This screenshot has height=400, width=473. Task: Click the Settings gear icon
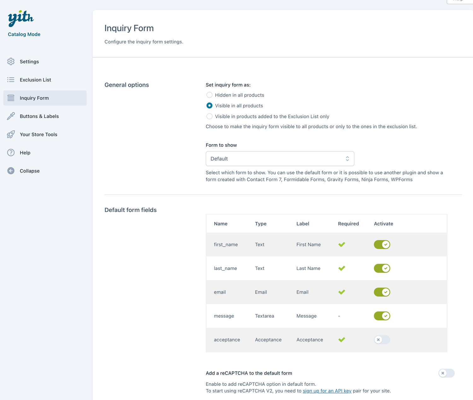(11, 62)
